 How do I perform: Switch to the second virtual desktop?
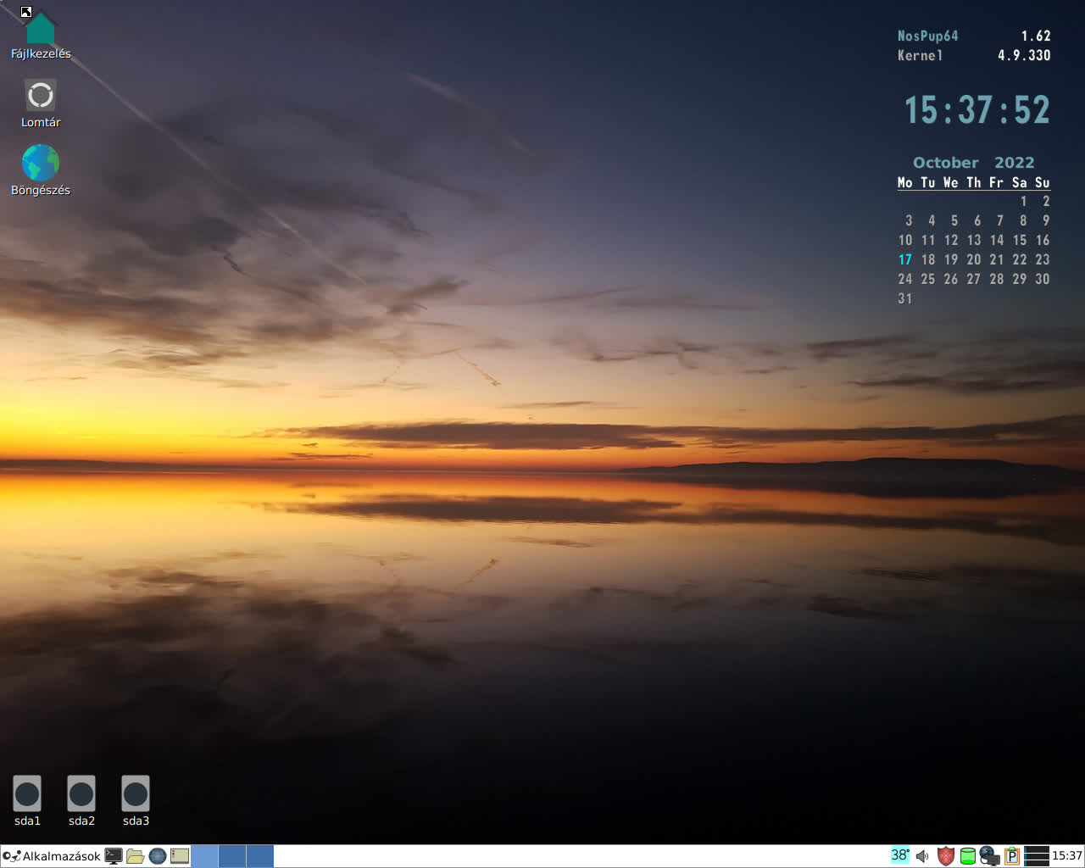(x=232, y=856)
